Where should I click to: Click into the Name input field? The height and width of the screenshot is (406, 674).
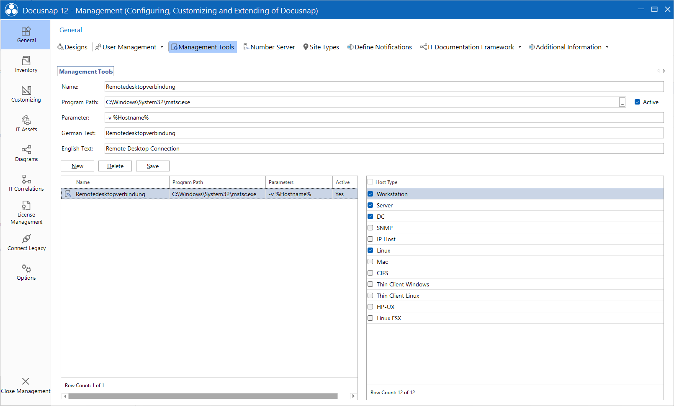pos(384,87)
